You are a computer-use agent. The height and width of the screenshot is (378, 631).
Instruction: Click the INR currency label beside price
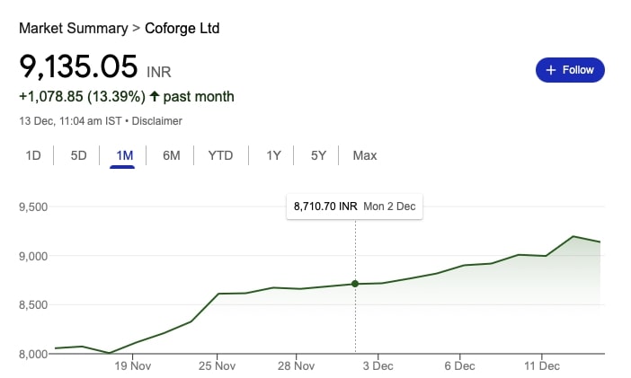point(159,72)
